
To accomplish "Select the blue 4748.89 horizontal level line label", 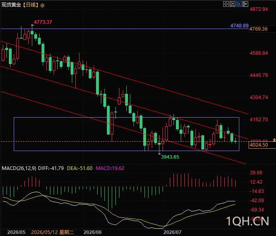I will pyautogui.click(x=239, y=26).
